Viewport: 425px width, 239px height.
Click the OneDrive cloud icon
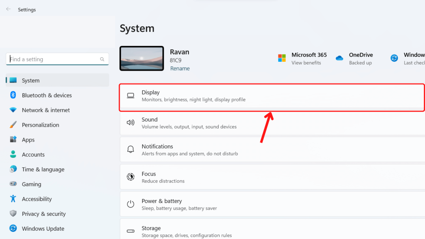(x=340, y=58)
